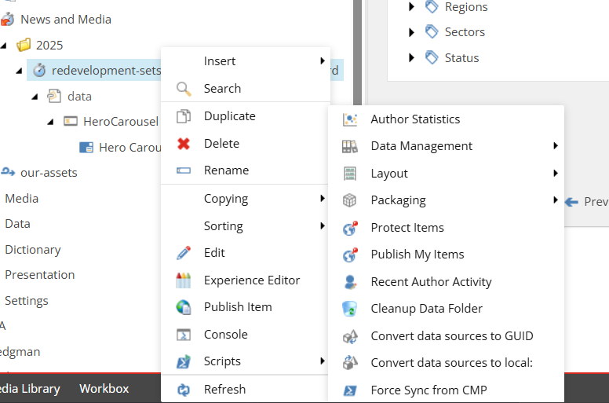Click the Experience Editor crayons icon
609x403 pixels.
click(184, 280)
